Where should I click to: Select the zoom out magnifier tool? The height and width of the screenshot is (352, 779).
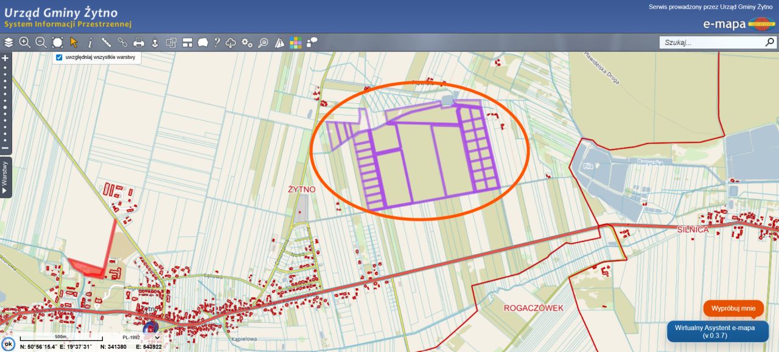tap(41, 43)
